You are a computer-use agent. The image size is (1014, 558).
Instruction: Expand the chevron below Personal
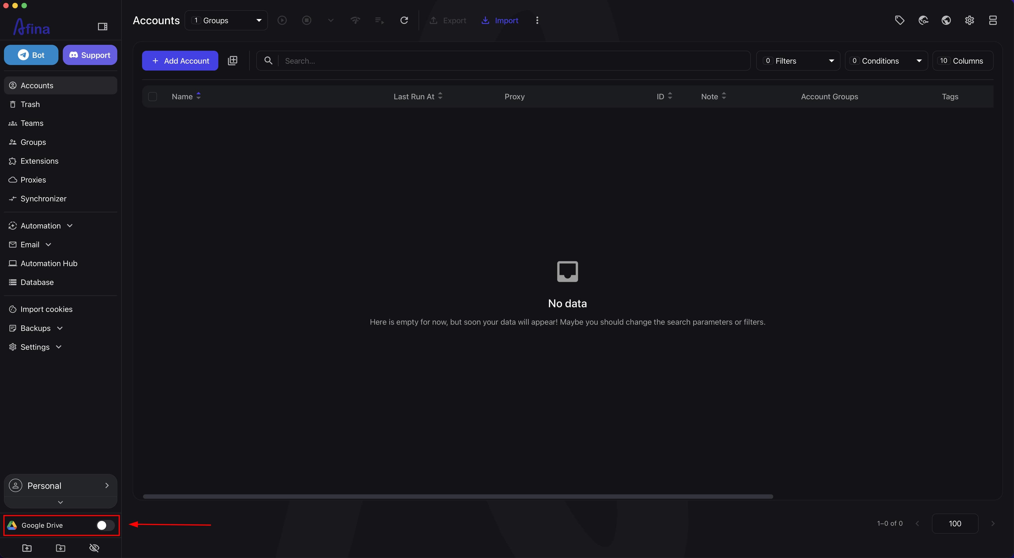(x=60, y=503)
